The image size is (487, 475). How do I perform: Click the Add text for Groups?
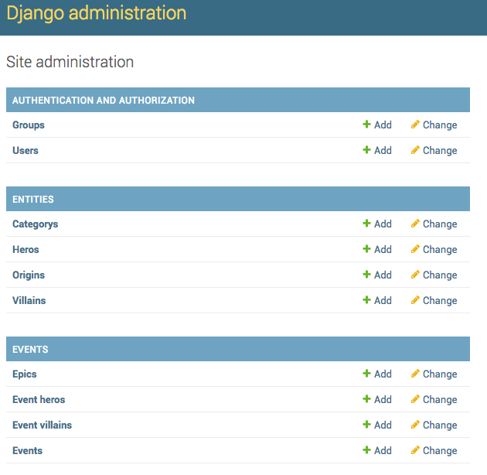coord(383,125)
